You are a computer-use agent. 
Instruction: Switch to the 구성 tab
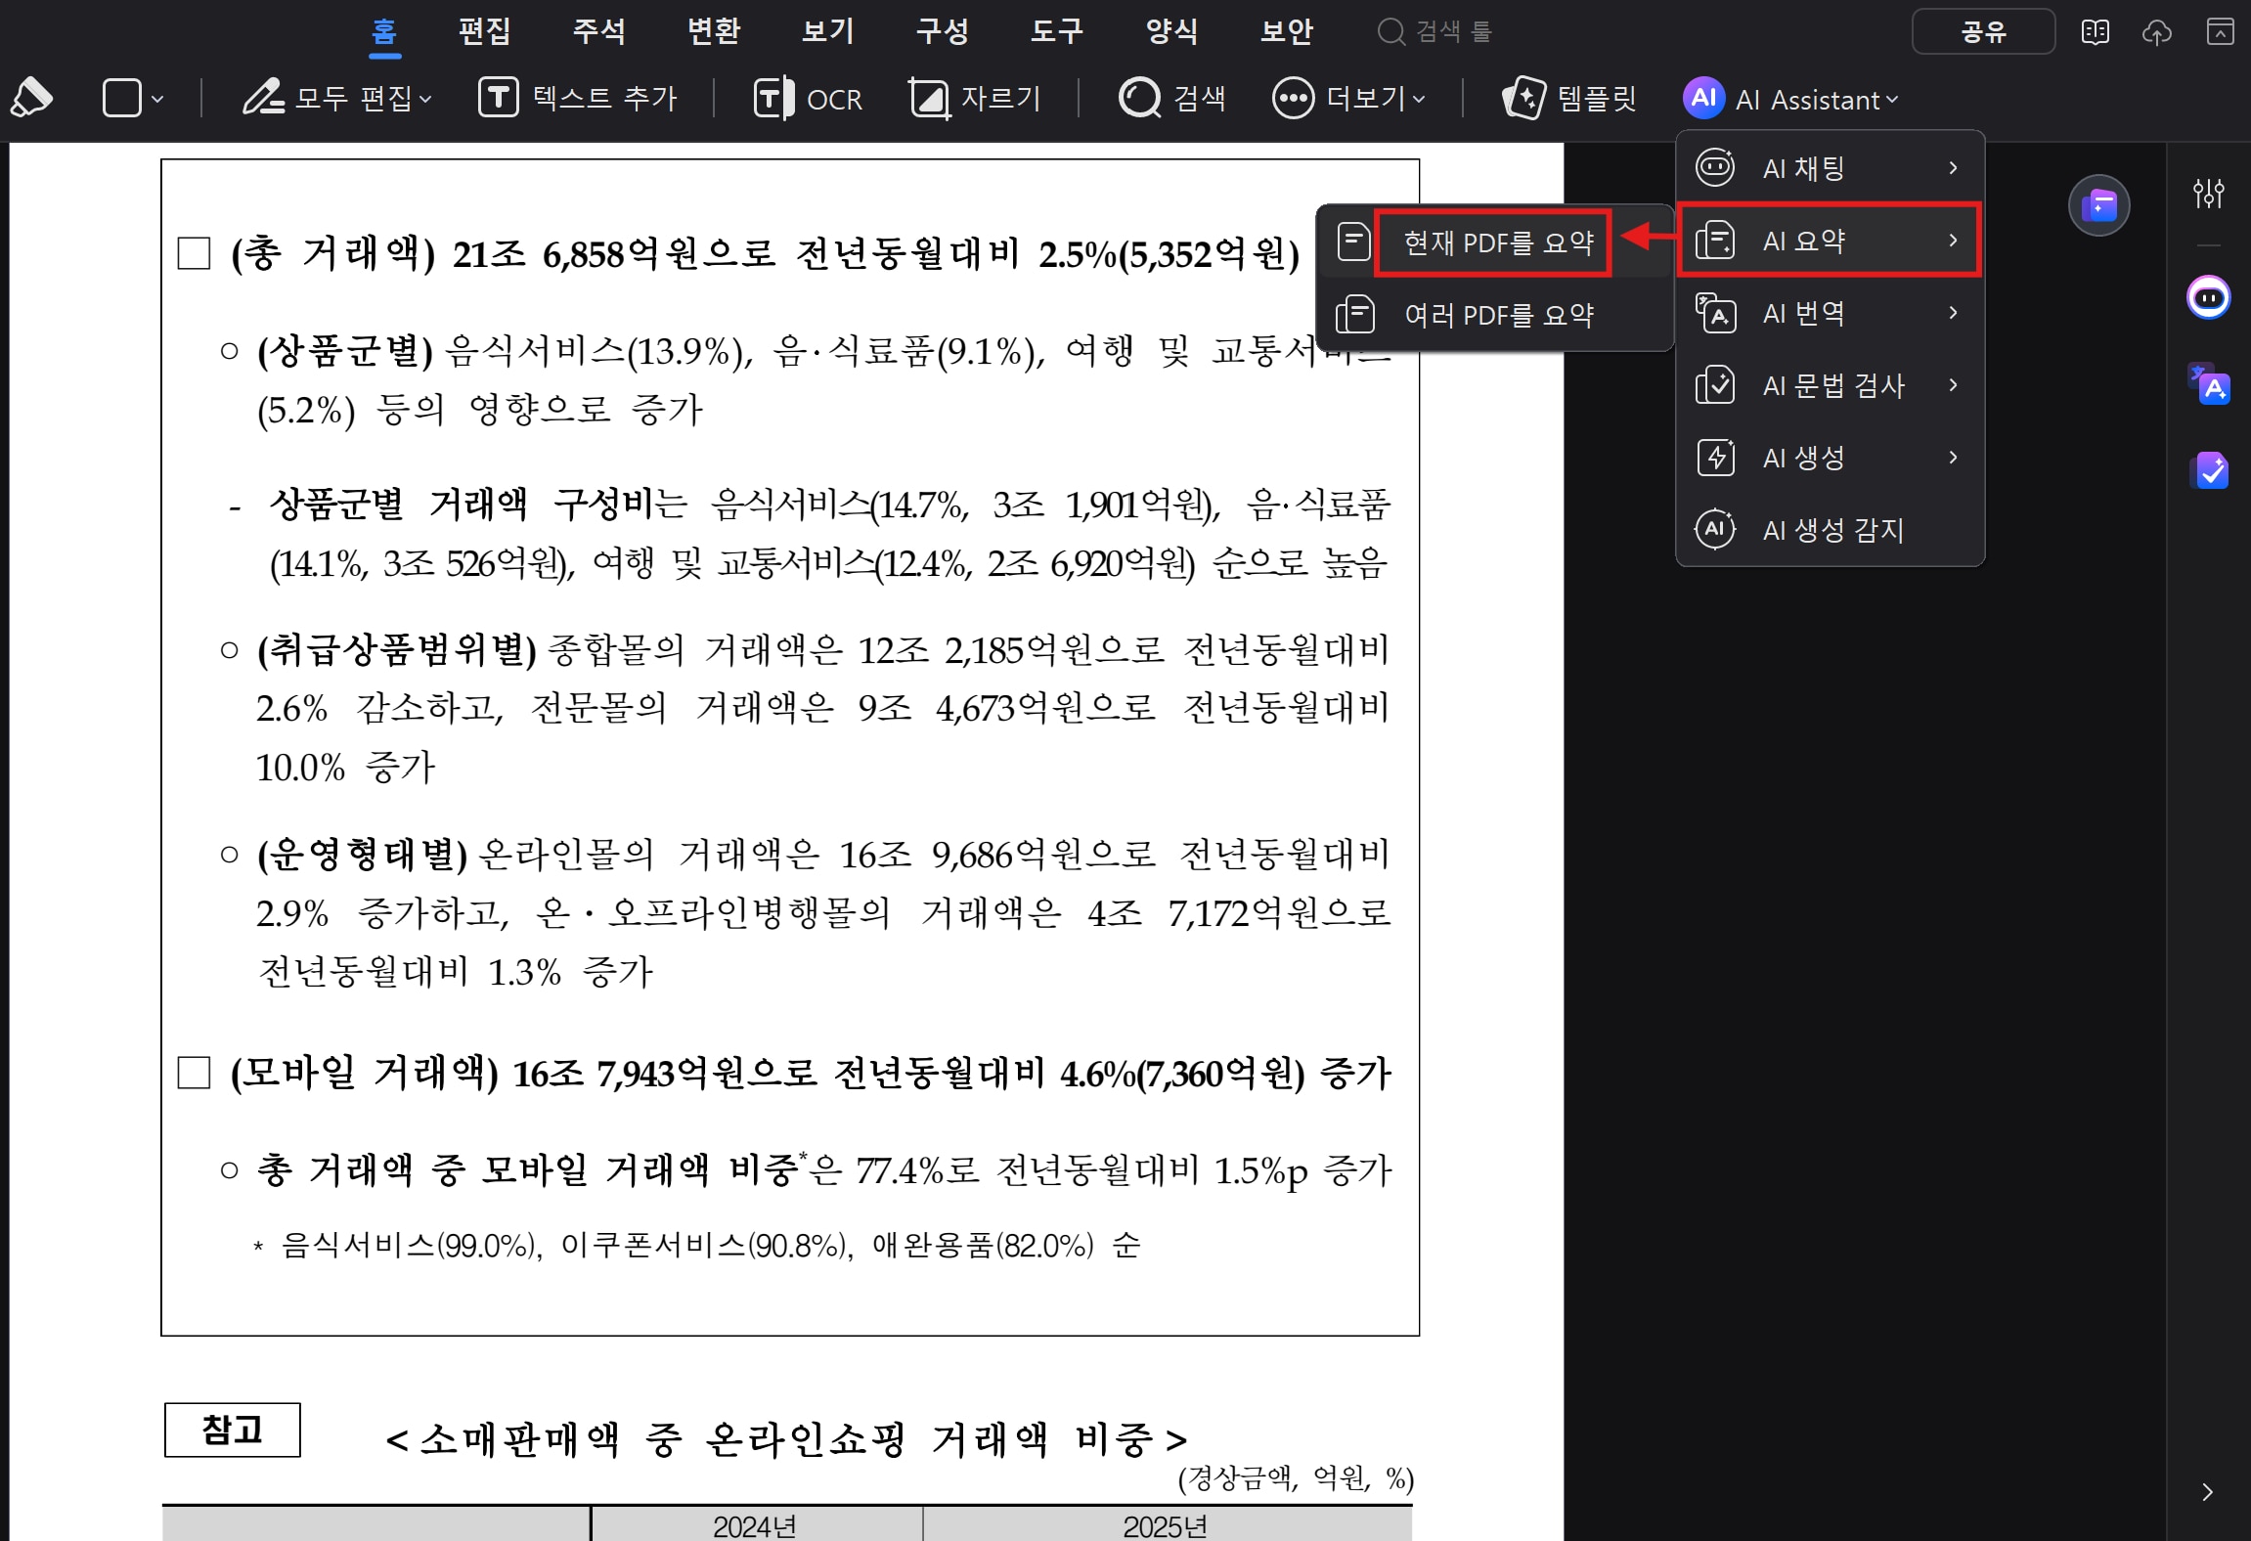[x=942, y=31]
